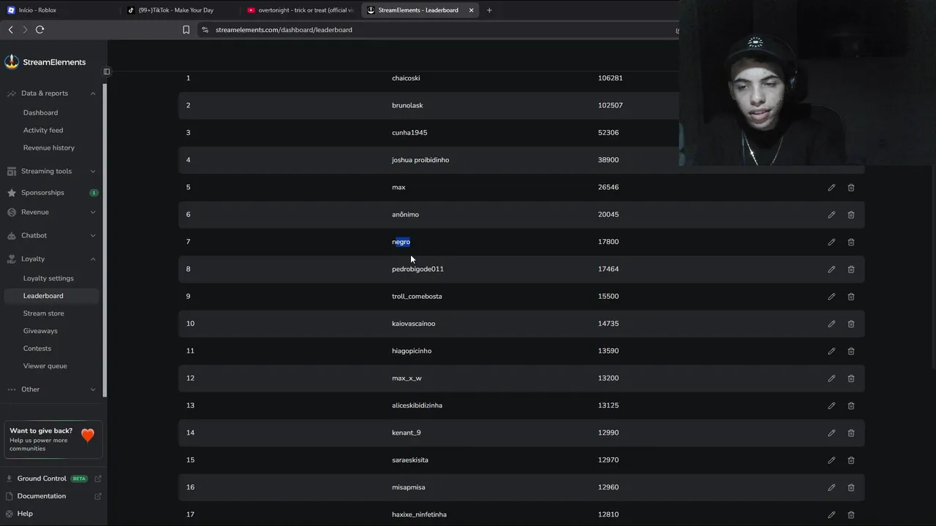Open Dashboard page
This screenshot has height=526, width=936.
[x=40, y=113]
